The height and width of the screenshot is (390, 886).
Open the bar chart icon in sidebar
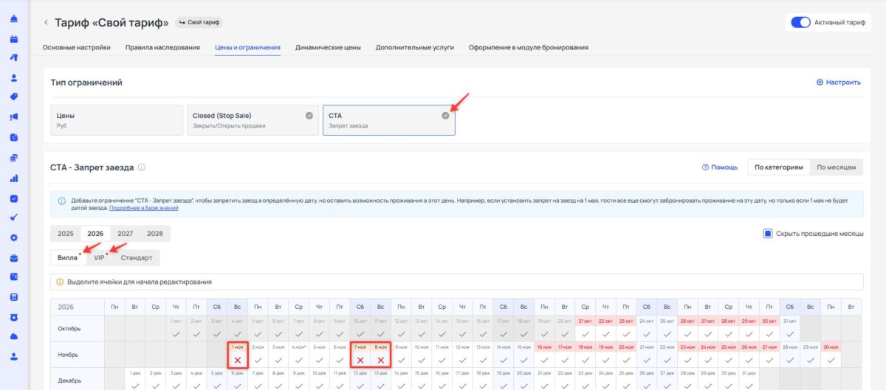click(14, 178)
